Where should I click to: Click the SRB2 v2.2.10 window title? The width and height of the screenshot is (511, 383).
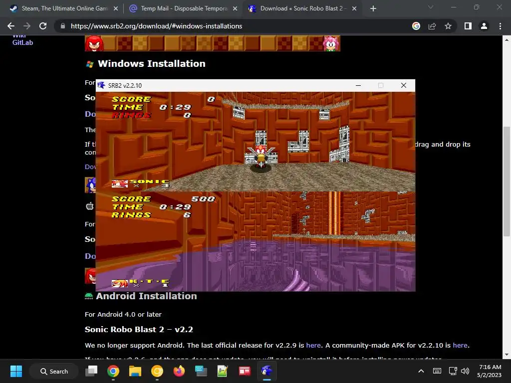(x=125, y=85)
